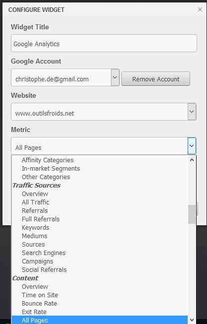The width and height of the screenshot is (207, 324).
Task: Close the Configure Widget dialog
Action: pyautogui.click(x=200, y=9)
